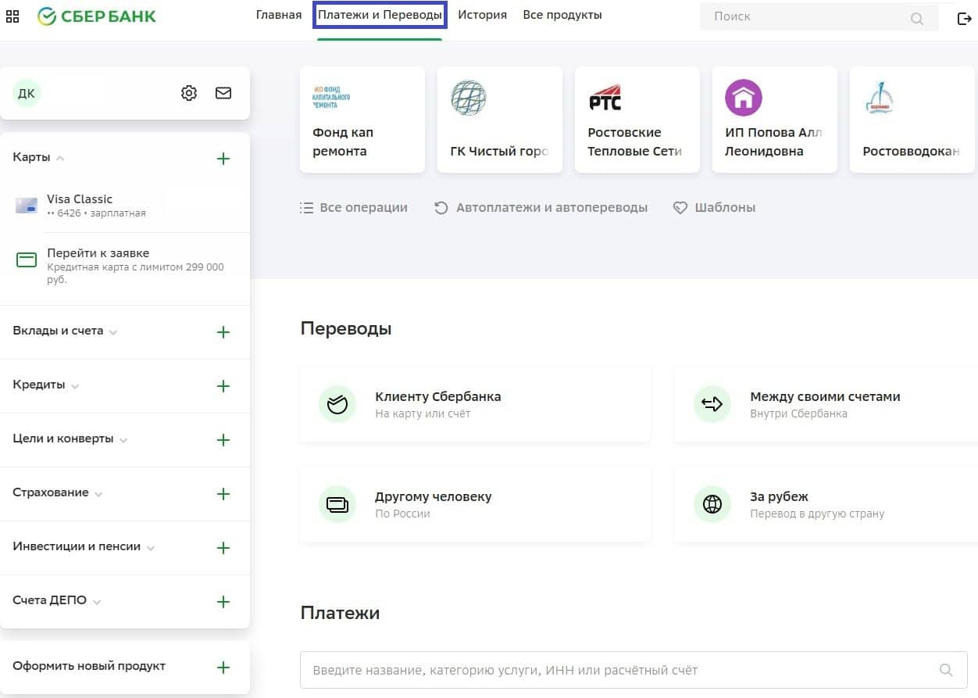Open the Шаблоны link
The image size is (978, 698).
click(715, 208)
